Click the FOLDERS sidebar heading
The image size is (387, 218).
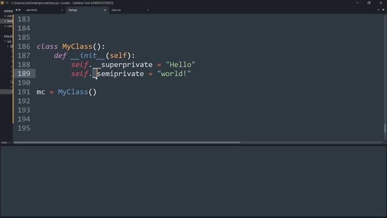(8, 36)
